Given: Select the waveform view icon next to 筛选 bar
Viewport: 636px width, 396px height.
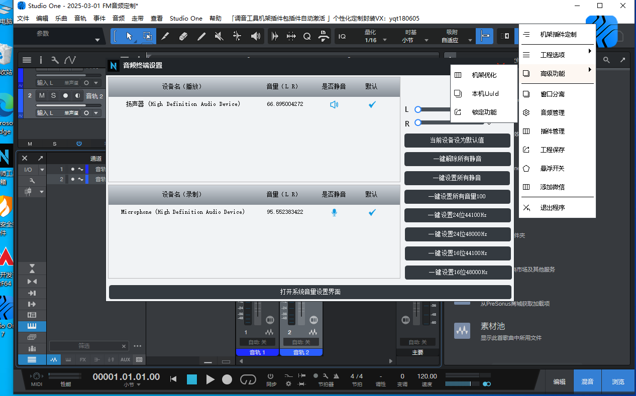Looking at the screenshot, I should [54, 359].
